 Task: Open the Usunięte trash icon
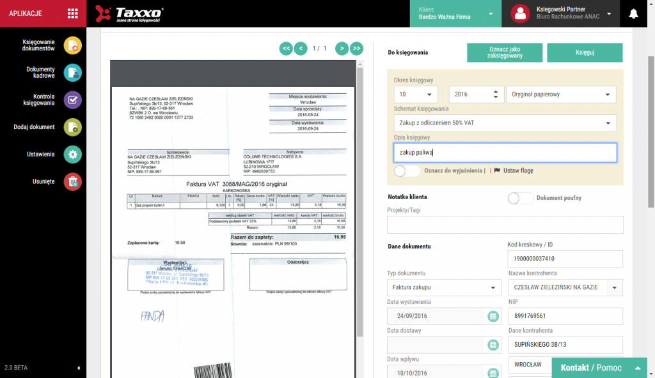pyautogui.click(x=73, y=181)
